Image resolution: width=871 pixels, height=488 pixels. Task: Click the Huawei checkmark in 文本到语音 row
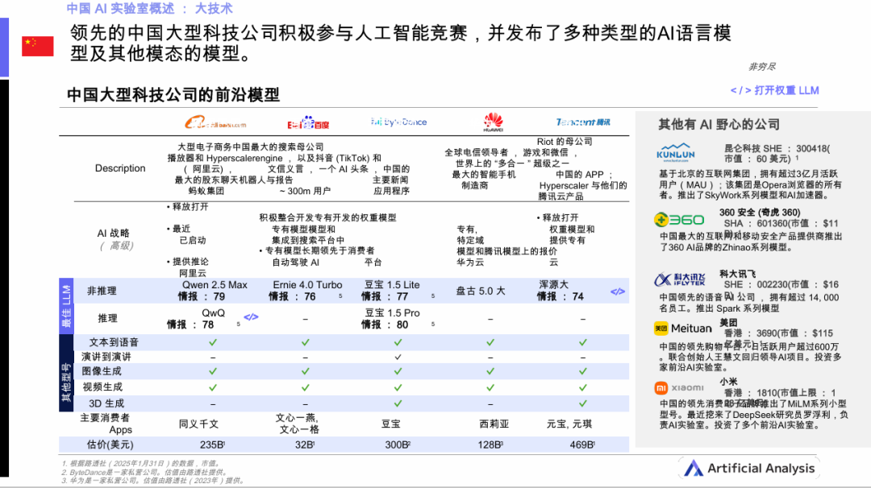490,342
